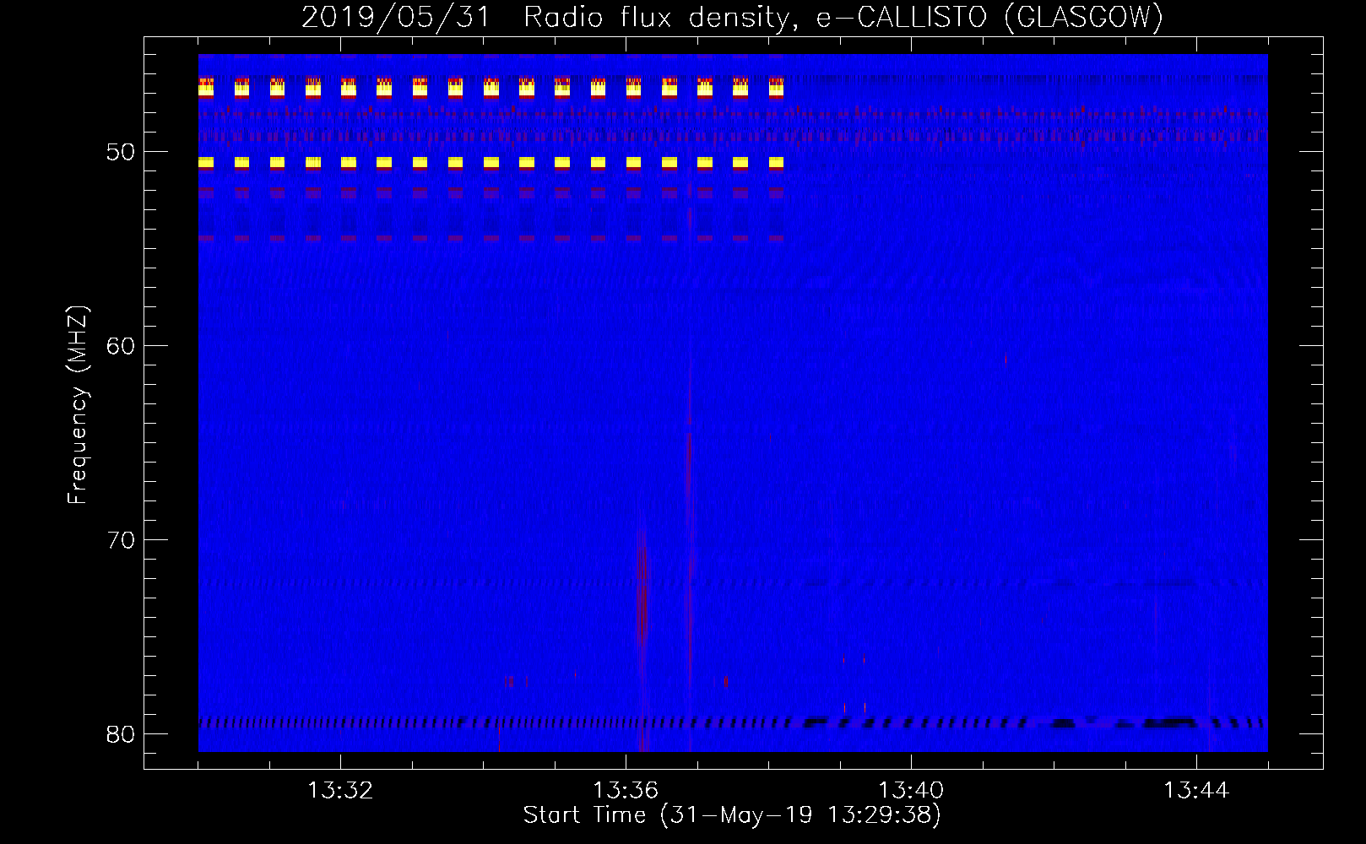Click the 70 frequency tick label

pyautogui.click(x=121, y=541)
